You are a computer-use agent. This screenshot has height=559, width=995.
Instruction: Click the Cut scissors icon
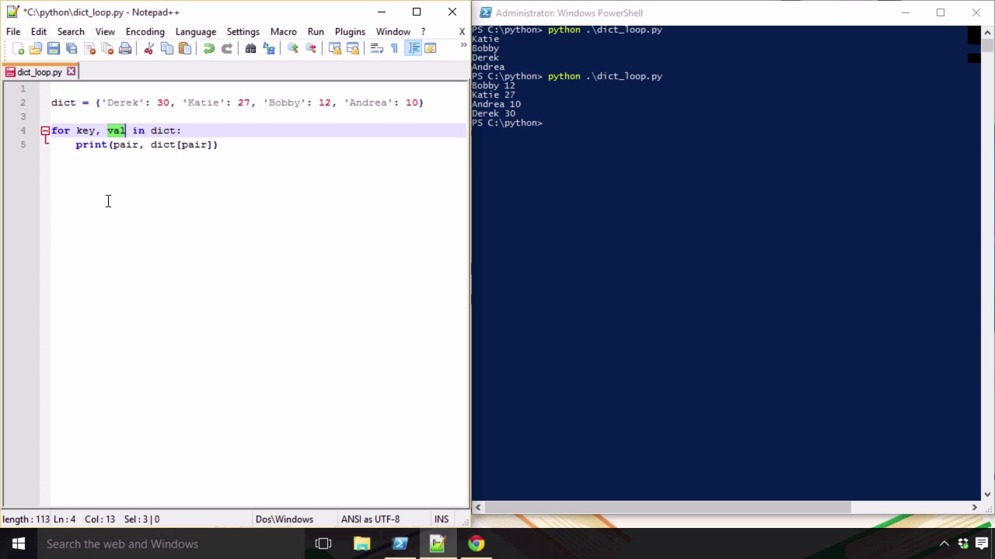point(148,48)
